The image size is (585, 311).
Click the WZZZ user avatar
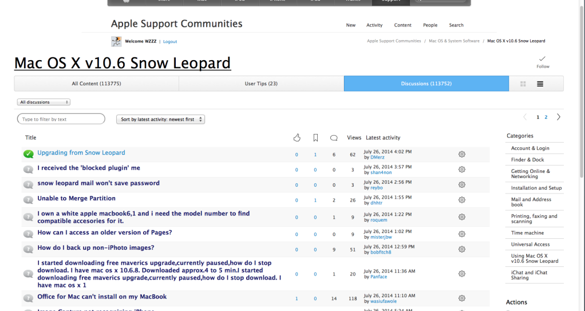coord(116,41)
